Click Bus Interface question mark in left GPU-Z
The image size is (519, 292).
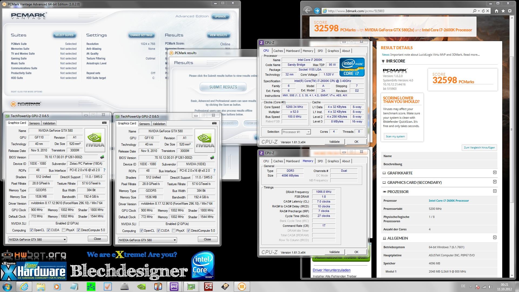(104, 170)
